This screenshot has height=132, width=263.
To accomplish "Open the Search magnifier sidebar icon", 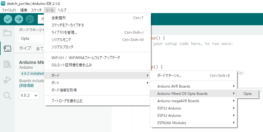I will point(7,96).
